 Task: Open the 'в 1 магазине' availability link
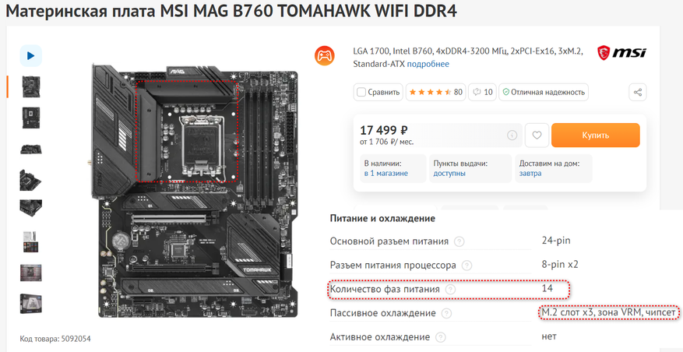[x=386, y=174]
